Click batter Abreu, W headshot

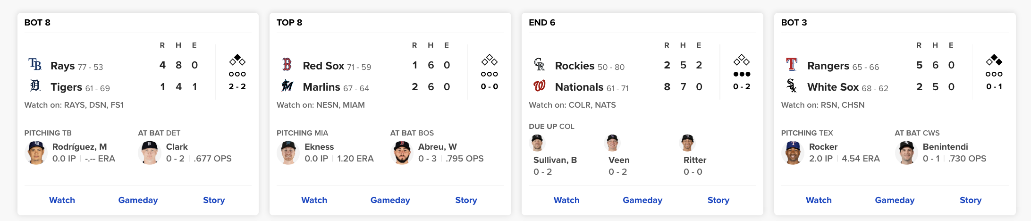(x=402, y=153)
